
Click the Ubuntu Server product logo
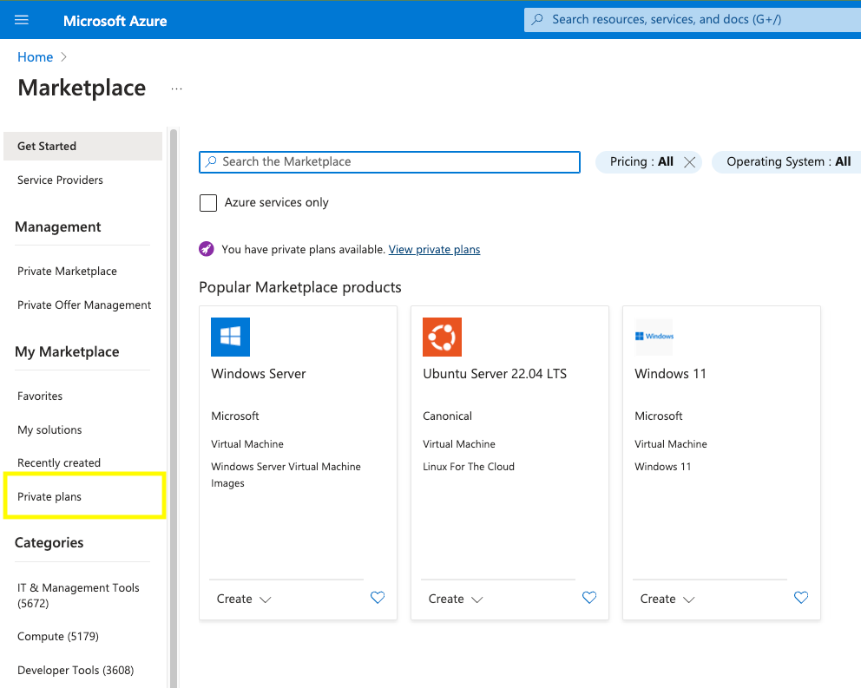[x=442, y=337]
